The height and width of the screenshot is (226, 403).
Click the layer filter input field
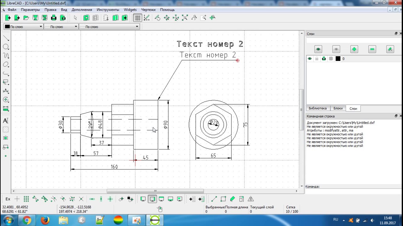click(354, 40)
